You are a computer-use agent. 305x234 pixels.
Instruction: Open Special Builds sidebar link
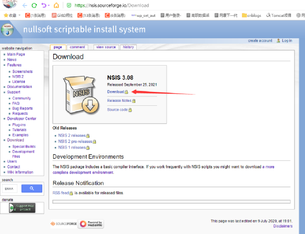pyautogui.click(x=24, y=147)
